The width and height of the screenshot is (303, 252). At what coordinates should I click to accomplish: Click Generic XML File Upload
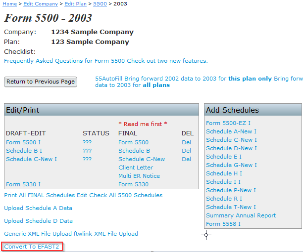click(x=38, y=234)
